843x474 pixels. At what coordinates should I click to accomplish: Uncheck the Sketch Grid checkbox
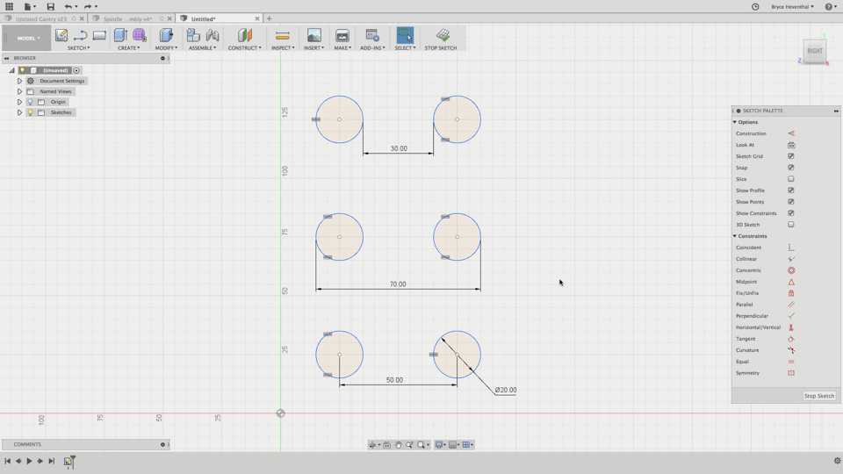point(791,156)
